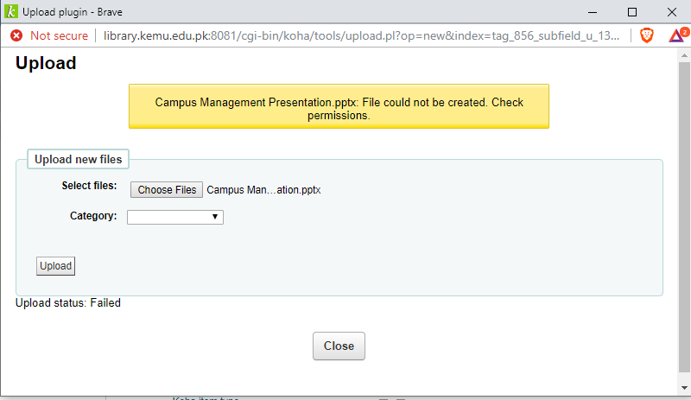Click the vertical scrollbar thumb

684,216
